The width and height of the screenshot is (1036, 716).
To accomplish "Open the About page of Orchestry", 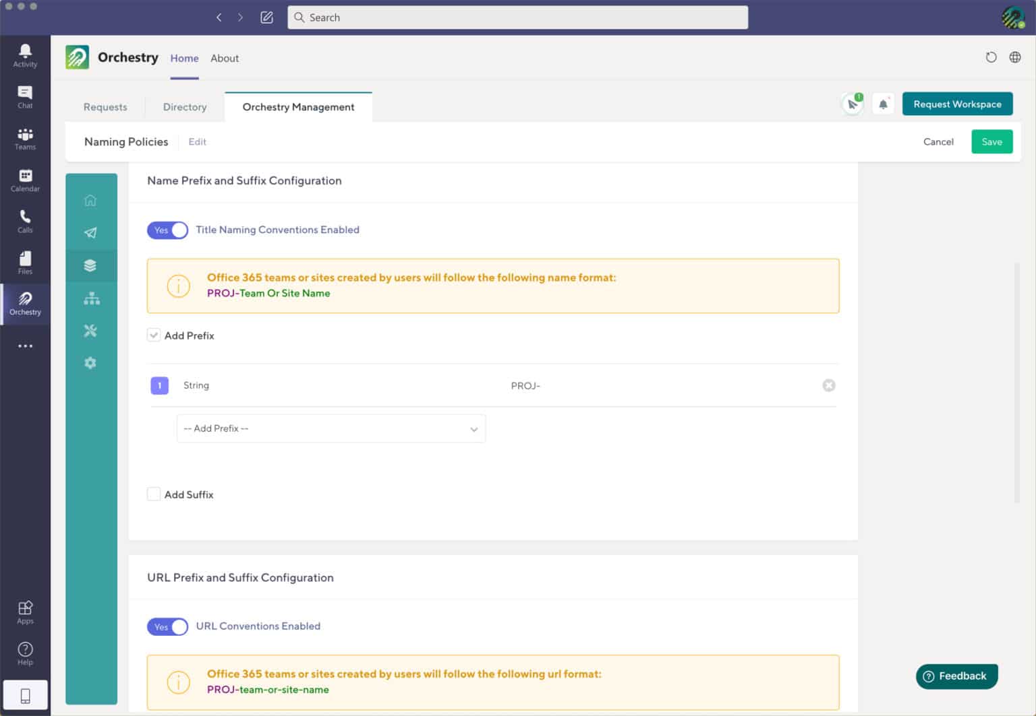I will click(225, 59).
